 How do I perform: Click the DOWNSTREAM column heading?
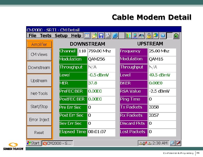pos(87,44)
